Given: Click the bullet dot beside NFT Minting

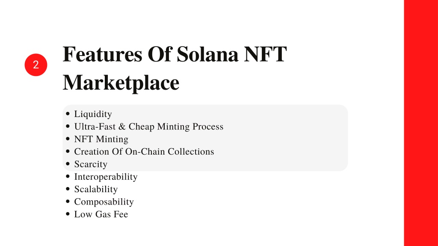Looking at the screenshot, I should (x=68, y=139).
